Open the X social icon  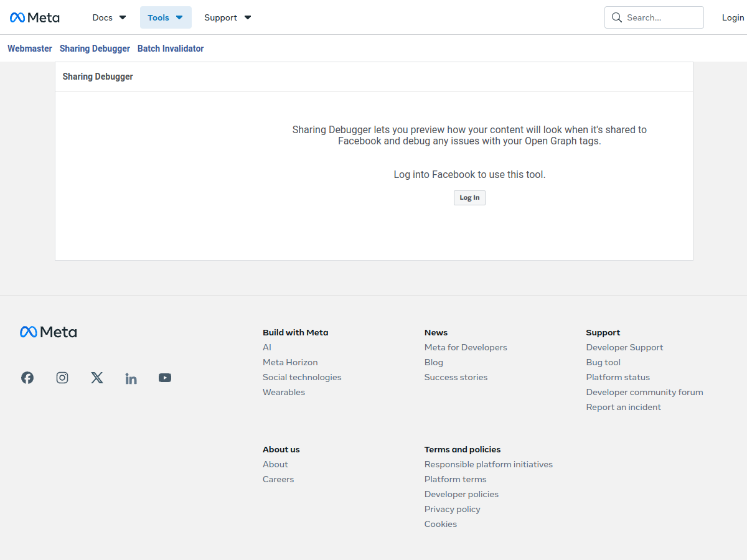coord(97,378)
